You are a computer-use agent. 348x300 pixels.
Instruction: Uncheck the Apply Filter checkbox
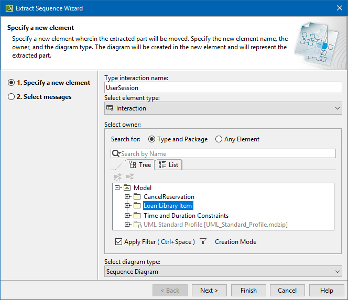118,242
